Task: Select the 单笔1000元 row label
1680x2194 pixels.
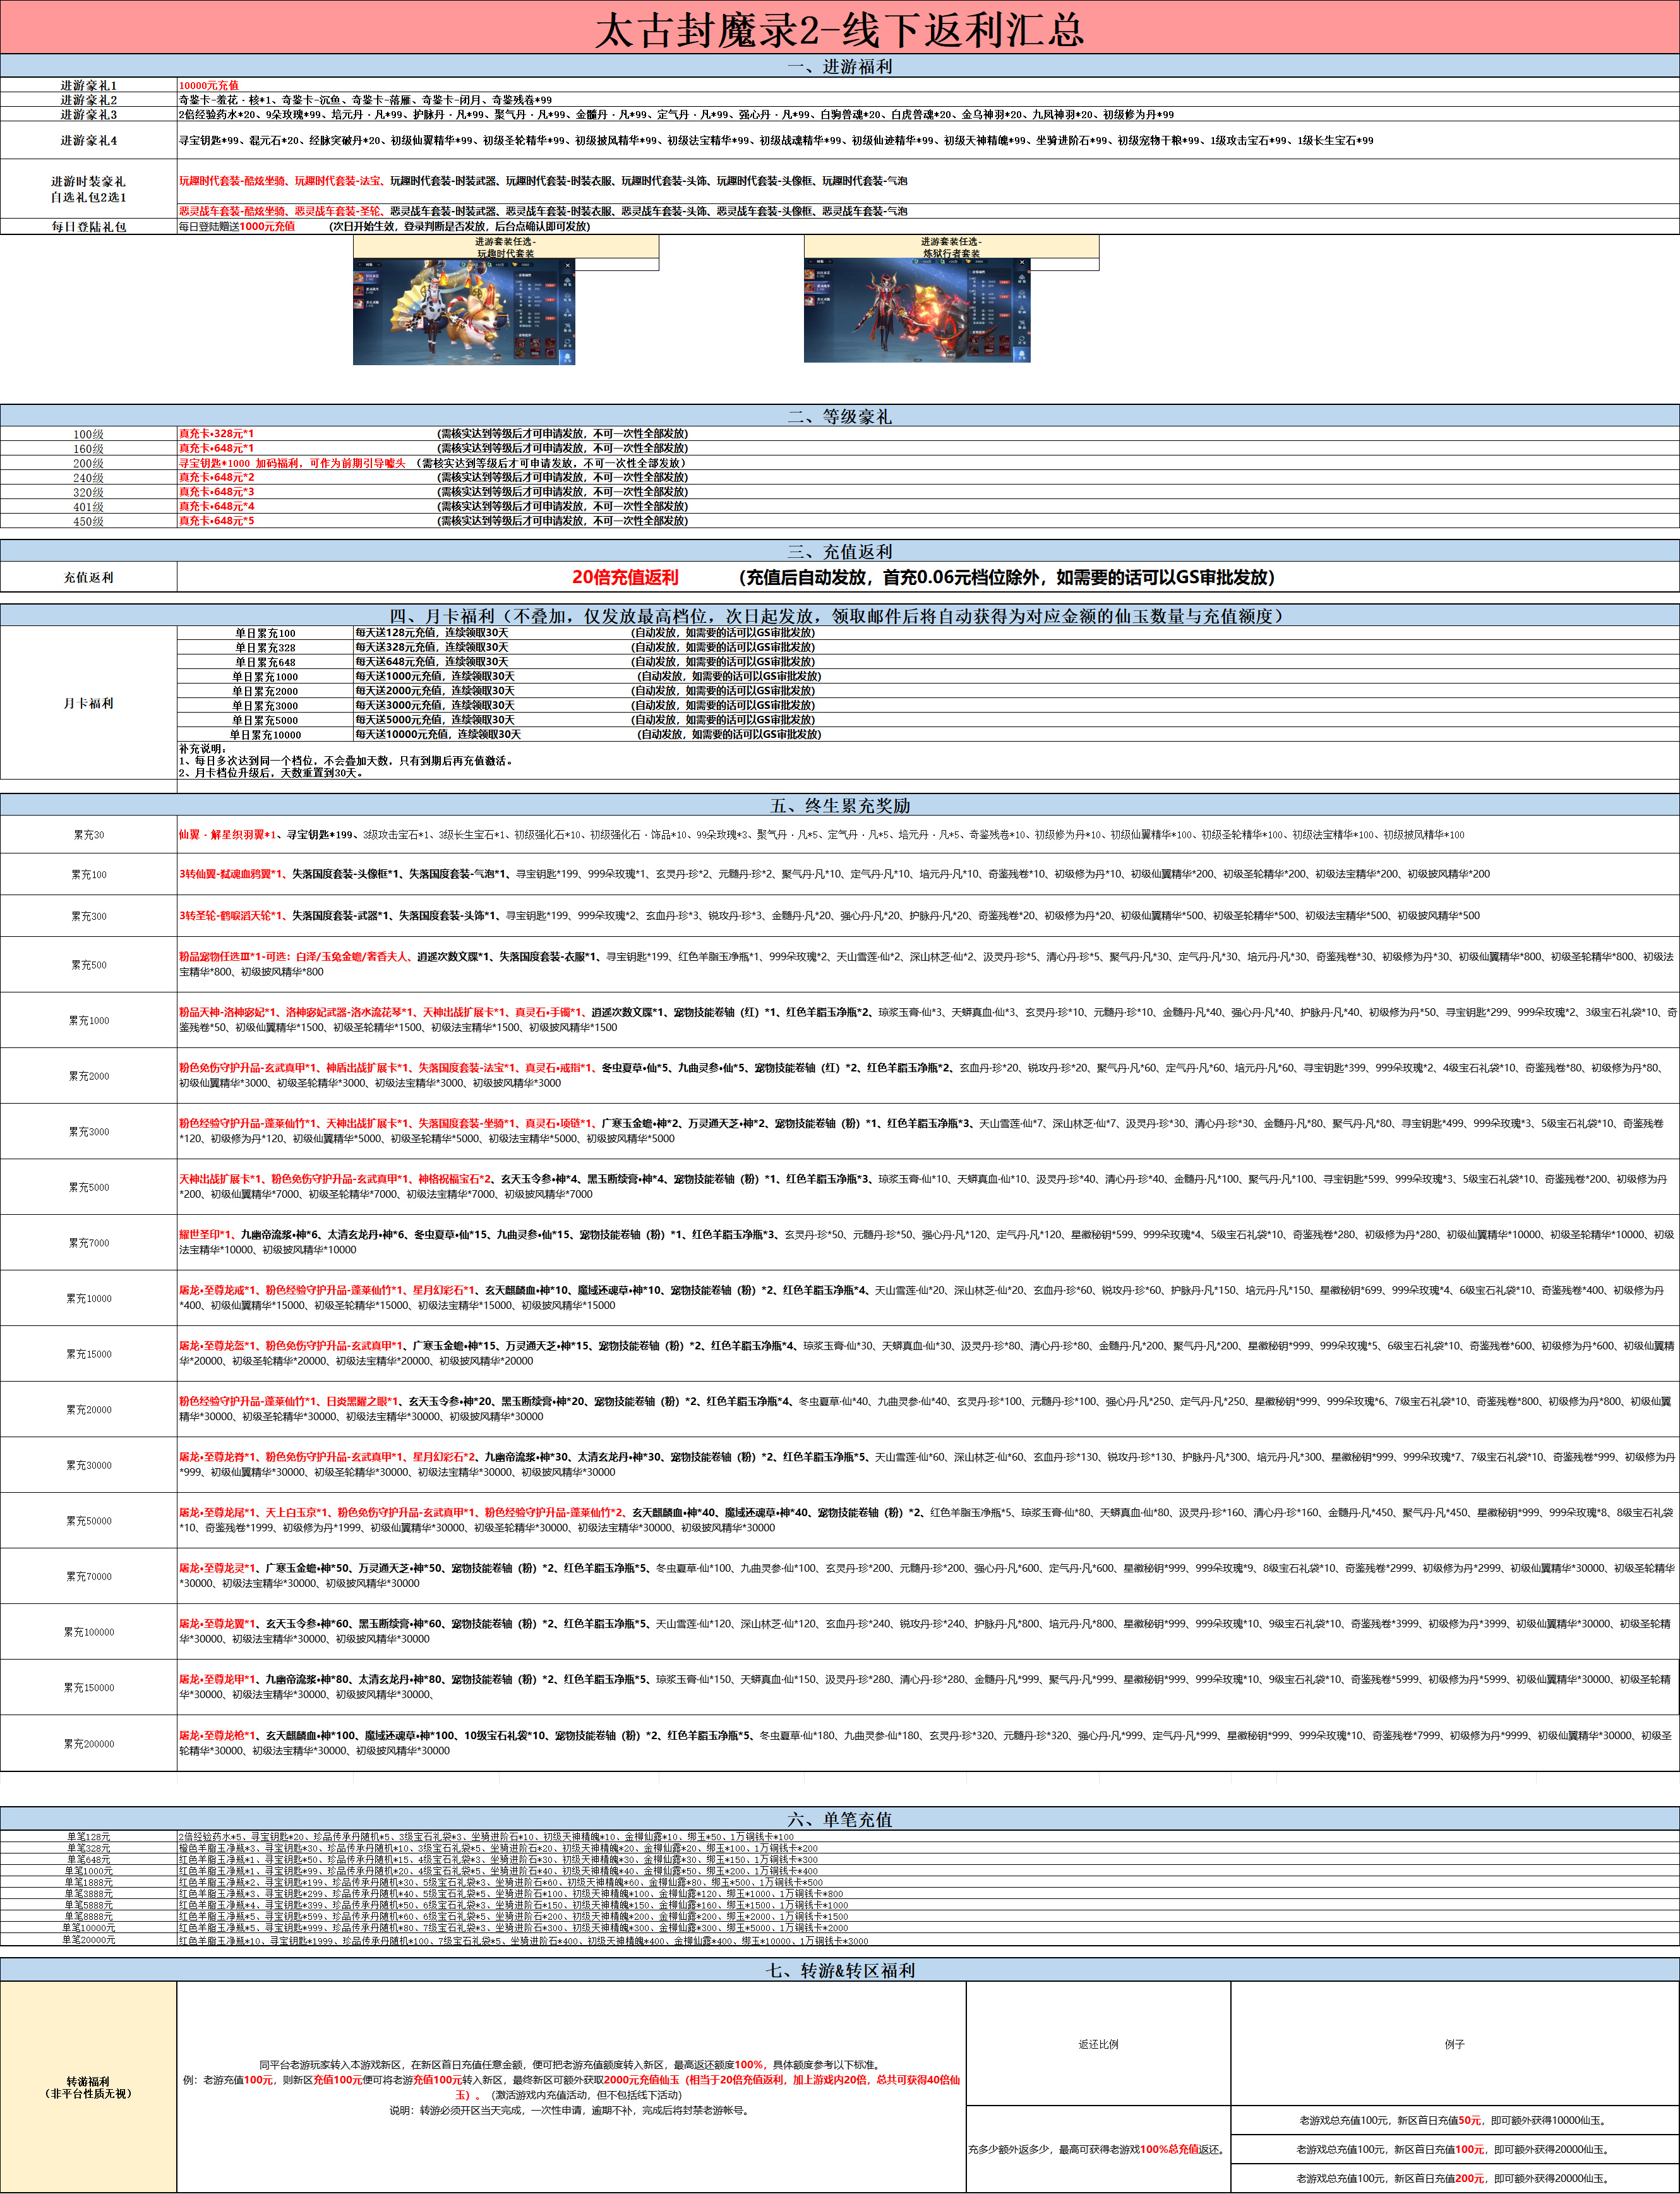Action: coord(88,1871)
